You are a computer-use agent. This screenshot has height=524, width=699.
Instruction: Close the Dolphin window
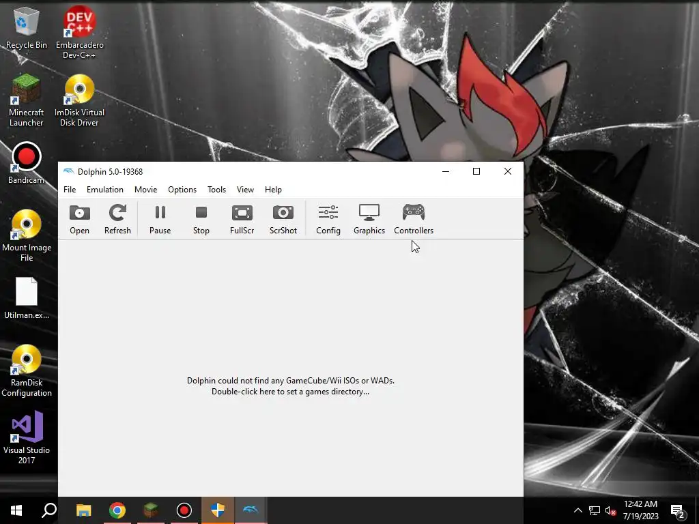(x=508, y=171)
